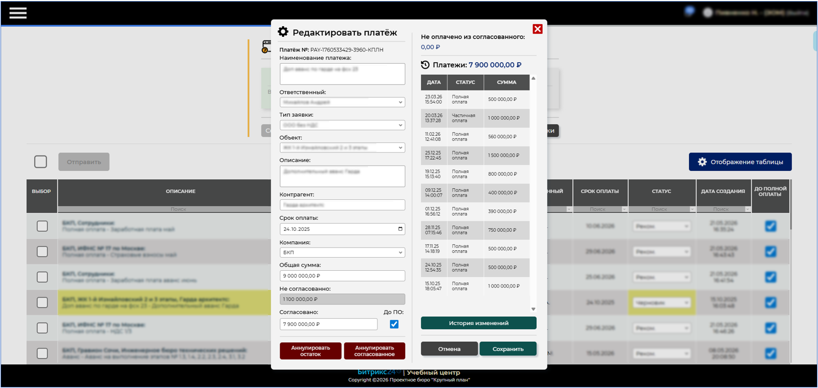
Task: Click the calendar icon in Срок оплаты field
Action: (400, 229)
